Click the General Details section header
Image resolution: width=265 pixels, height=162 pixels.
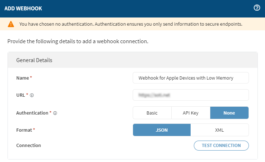tap(34, 60)
